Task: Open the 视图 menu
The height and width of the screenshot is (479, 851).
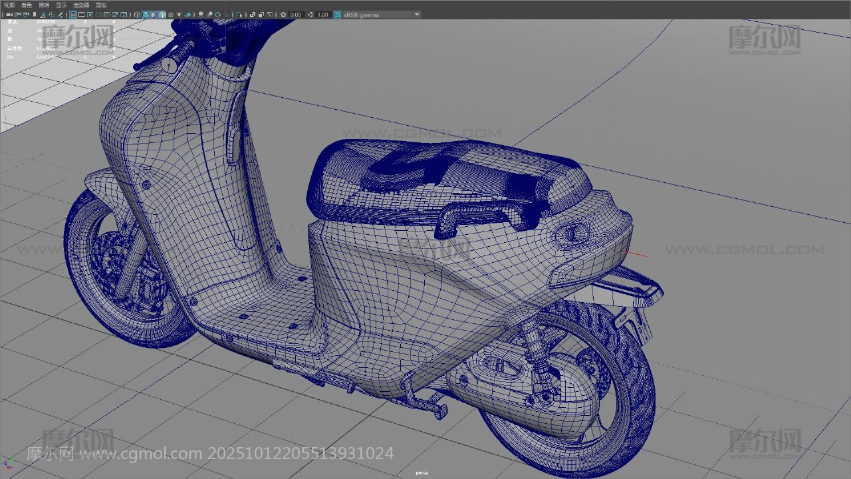Action: point(9,5)
